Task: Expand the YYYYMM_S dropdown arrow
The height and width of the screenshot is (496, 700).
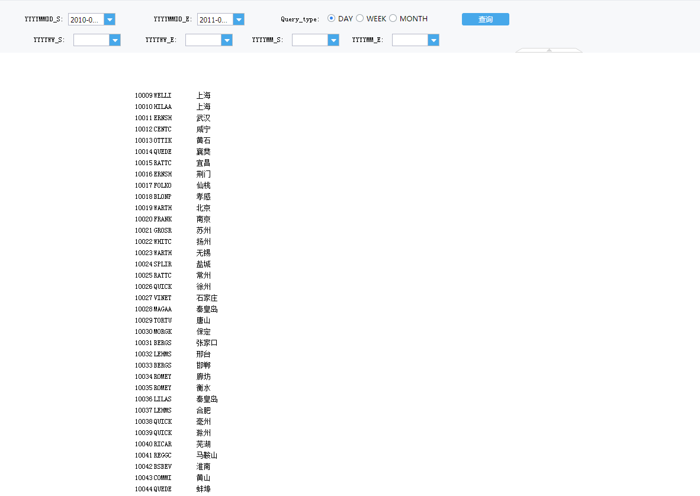Action: coord(333,40)
